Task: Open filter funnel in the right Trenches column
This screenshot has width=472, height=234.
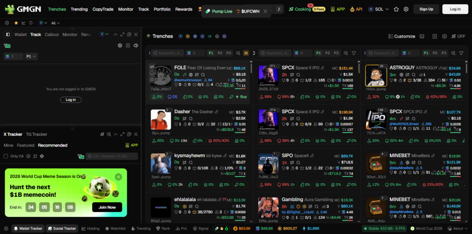Action: click(461, 53)
